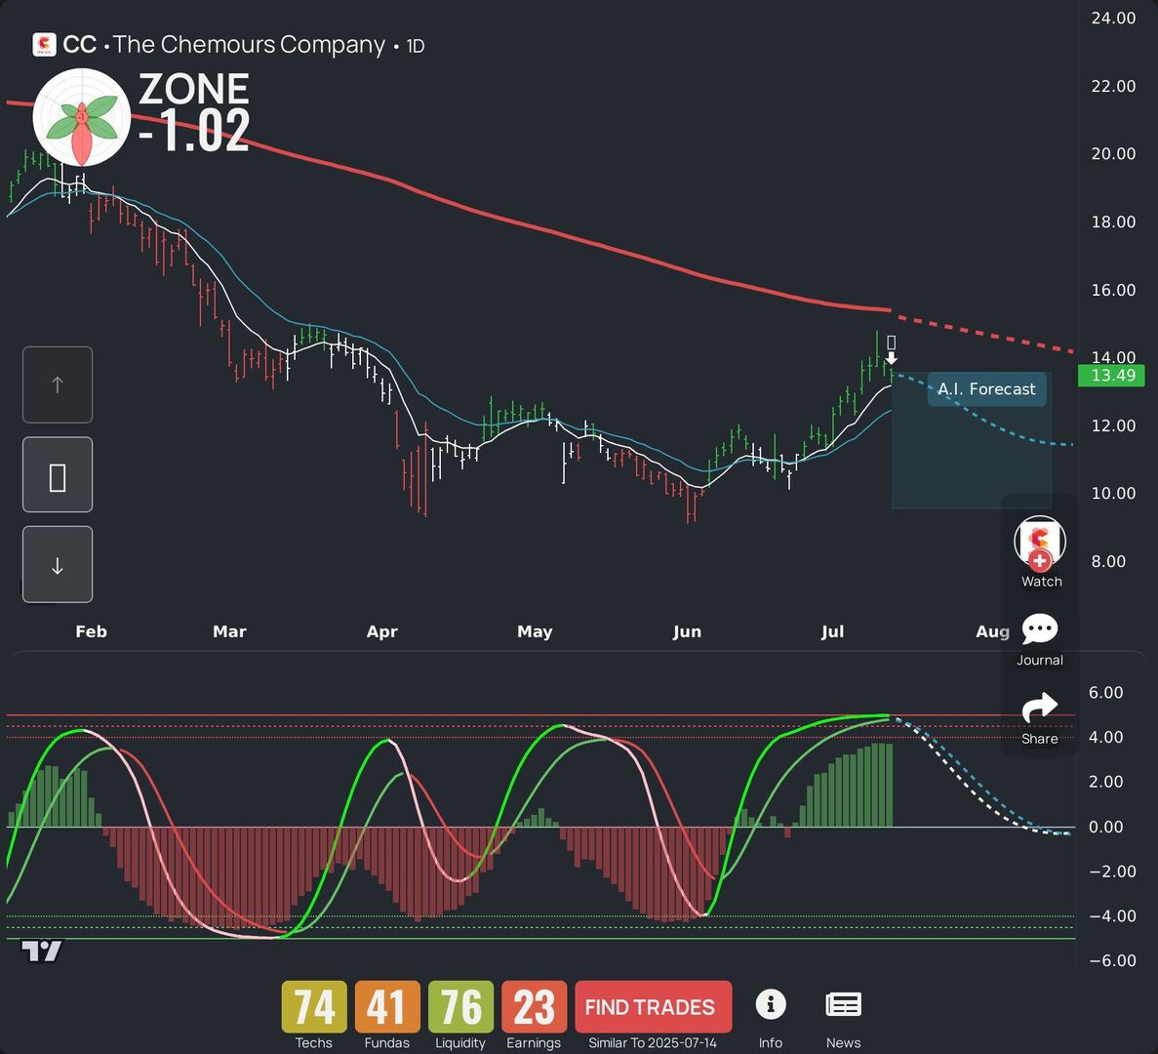Viewport: 1158px width, 1054px height.
Task: Click the 6.00 oscillator axis label
Action: pos(1105,693)
